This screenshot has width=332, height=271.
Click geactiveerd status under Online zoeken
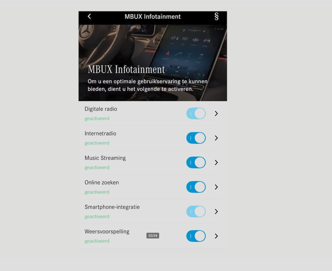pyautogui.click(x=97, y=192)
